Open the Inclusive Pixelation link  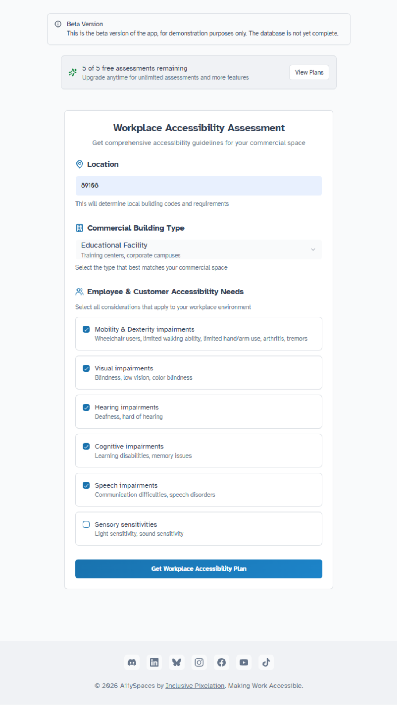point(195,686)
